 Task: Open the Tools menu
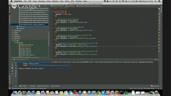click(67, 1)
